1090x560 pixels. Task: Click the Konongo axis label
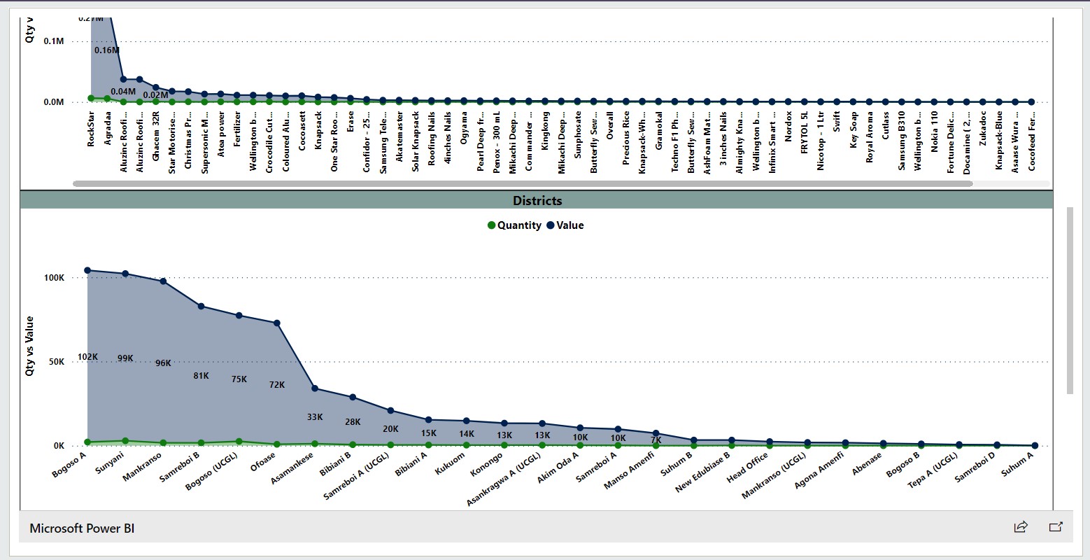click(487, 464)
